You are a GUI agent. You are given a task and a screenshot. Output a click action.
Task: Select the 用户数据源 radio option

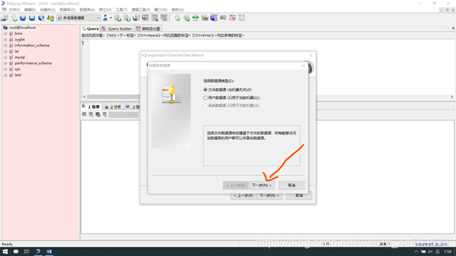point(206,98)
